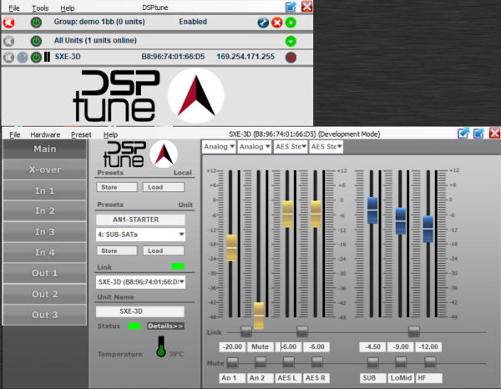Click the red delete icon in the demo 1bb group row
Image resolution: width=501 pixels, height=389 pixels.
pyautogui.click(x=276, y=22)
